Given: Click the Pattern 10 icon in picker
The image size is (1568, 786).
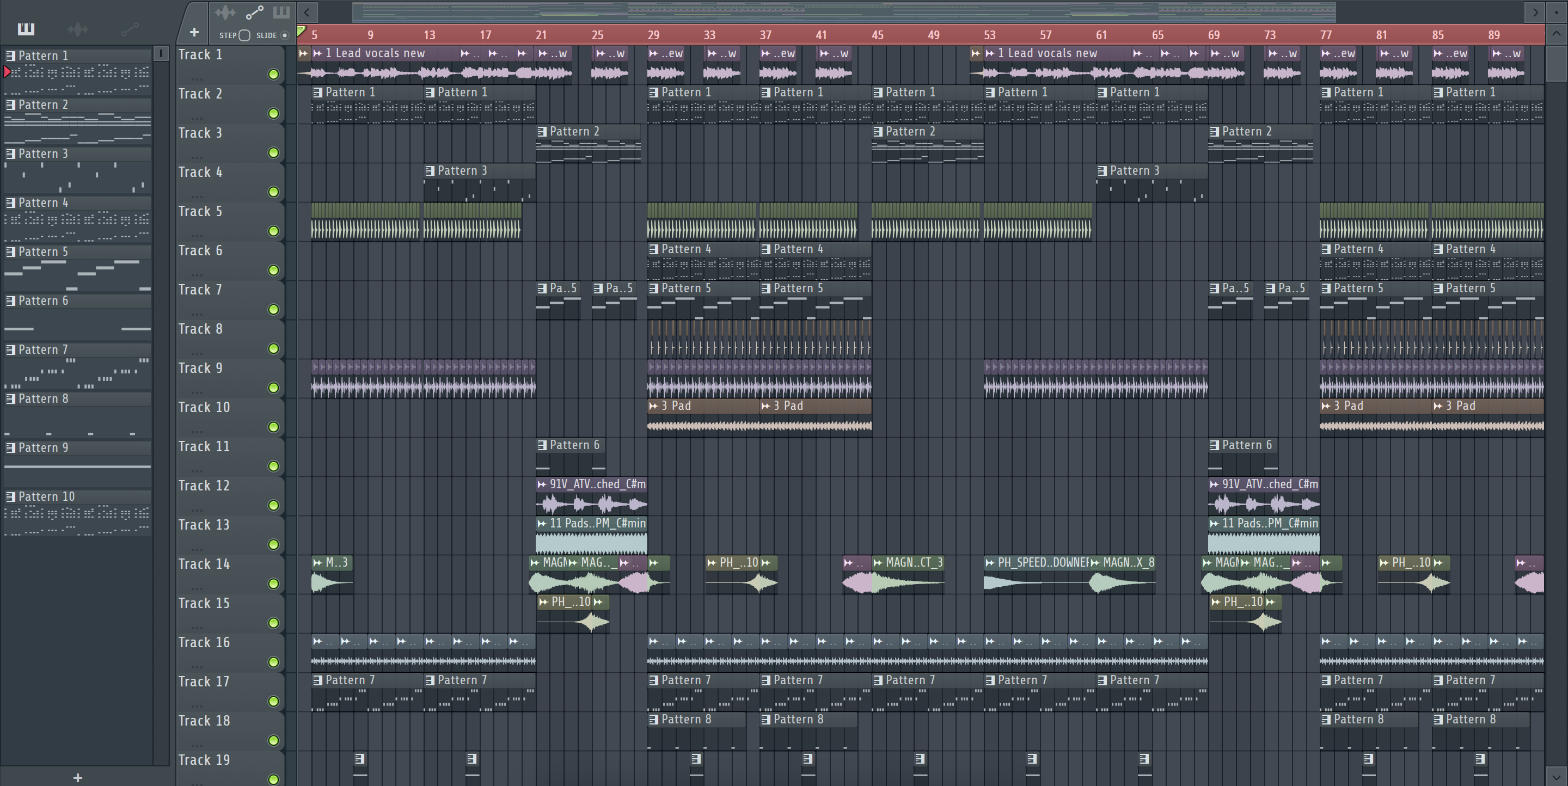Looking at the screenshot, I should (x=10, y=496).
